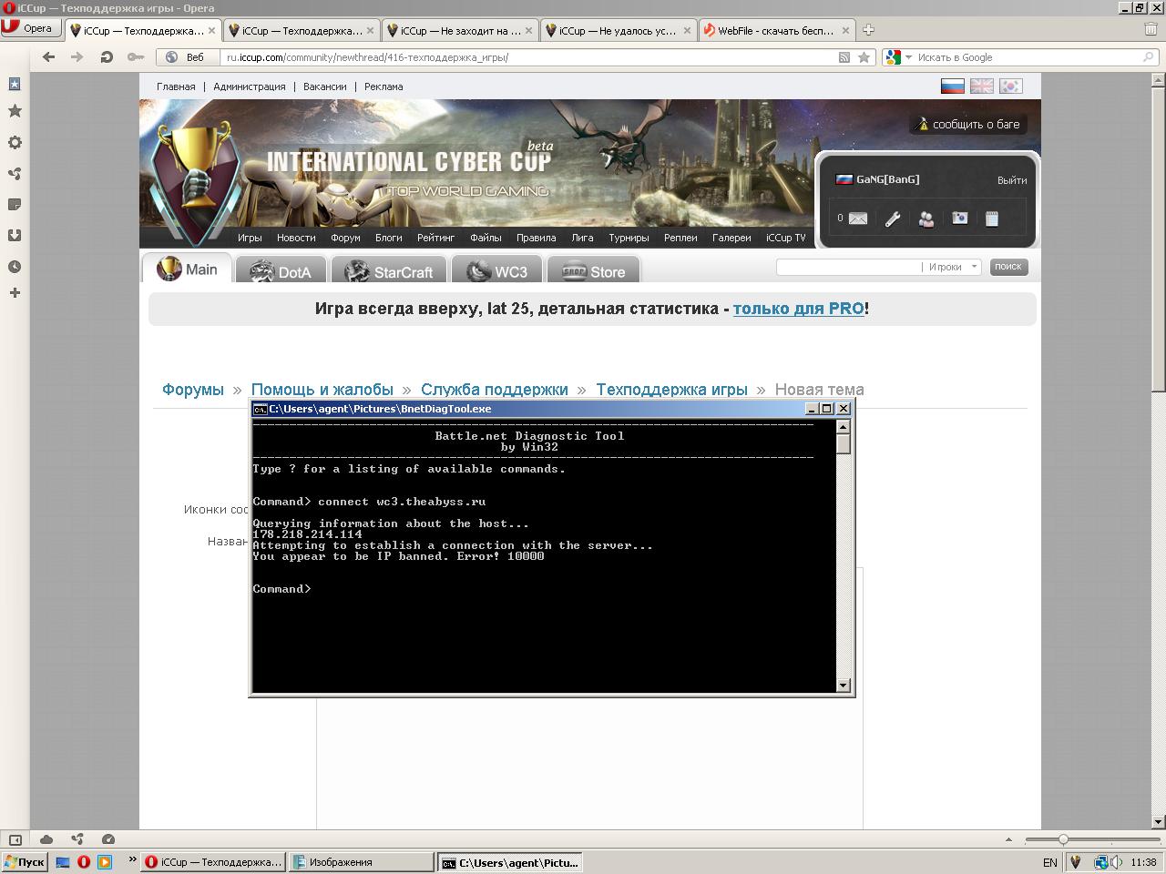Focus the site player search input field
1166x874 pixels.
click(848, 267)
